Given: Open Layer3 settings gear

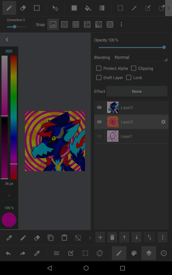Looking at the screenshot, I should click(x=163, y=122).
